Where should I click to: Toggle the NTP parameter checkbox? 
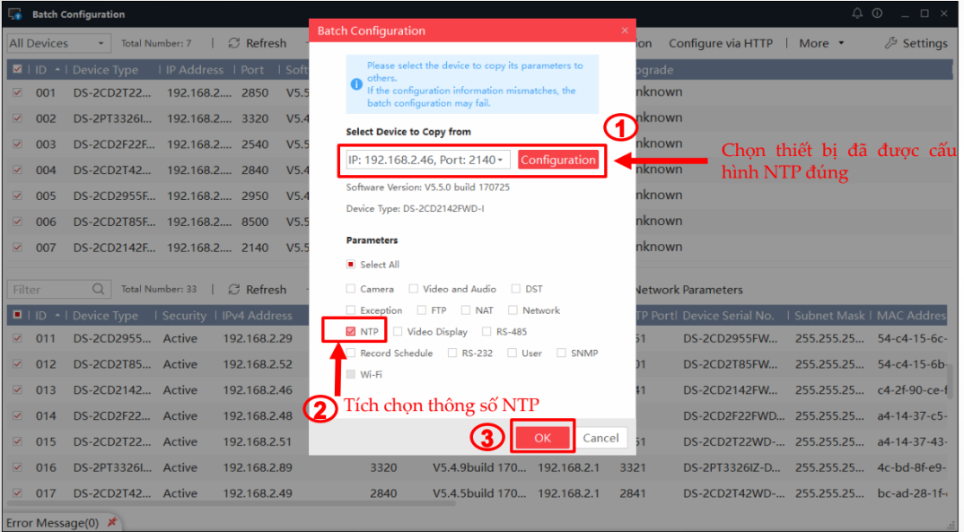(x=351, y=332)
